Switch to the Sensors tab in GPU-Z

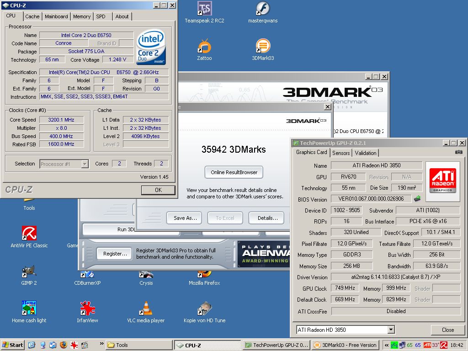coord(341,153)
